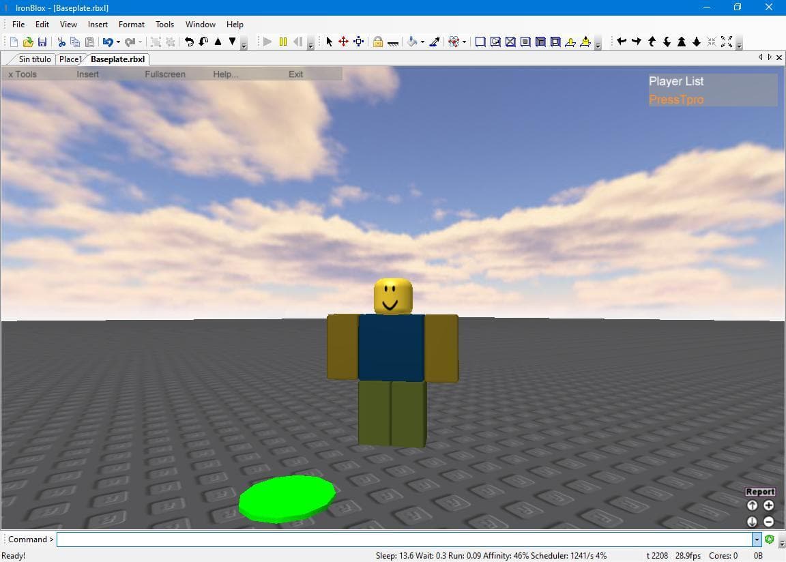
Task: Open the Window menu
Action: [x=200, y=24]
